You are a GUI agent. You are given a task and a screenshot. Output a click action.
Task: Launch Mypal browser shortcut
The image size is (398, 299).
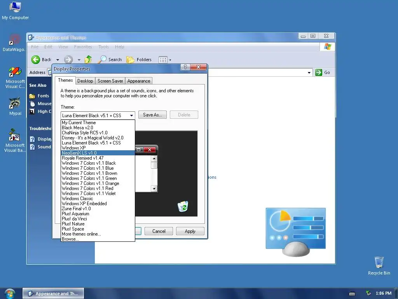(x=15, y=106)
